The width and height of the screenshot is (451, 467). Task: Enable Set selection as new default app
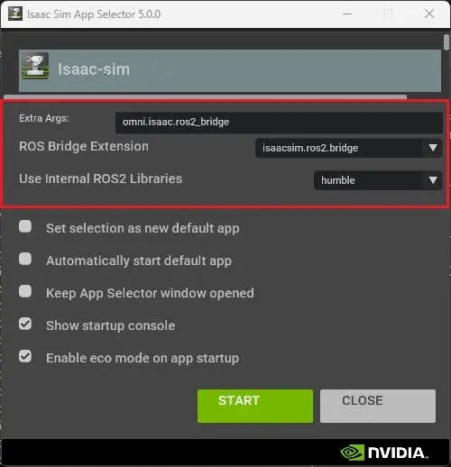(x=25, y=226)
